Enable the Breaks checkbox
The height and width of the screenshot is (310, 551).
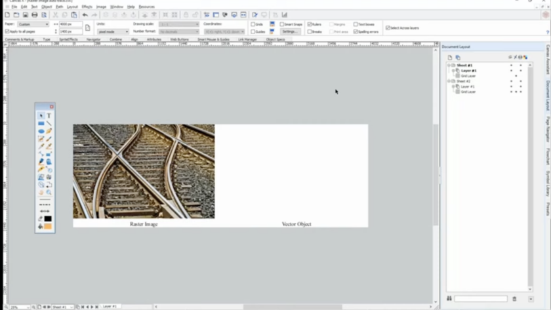310,31
